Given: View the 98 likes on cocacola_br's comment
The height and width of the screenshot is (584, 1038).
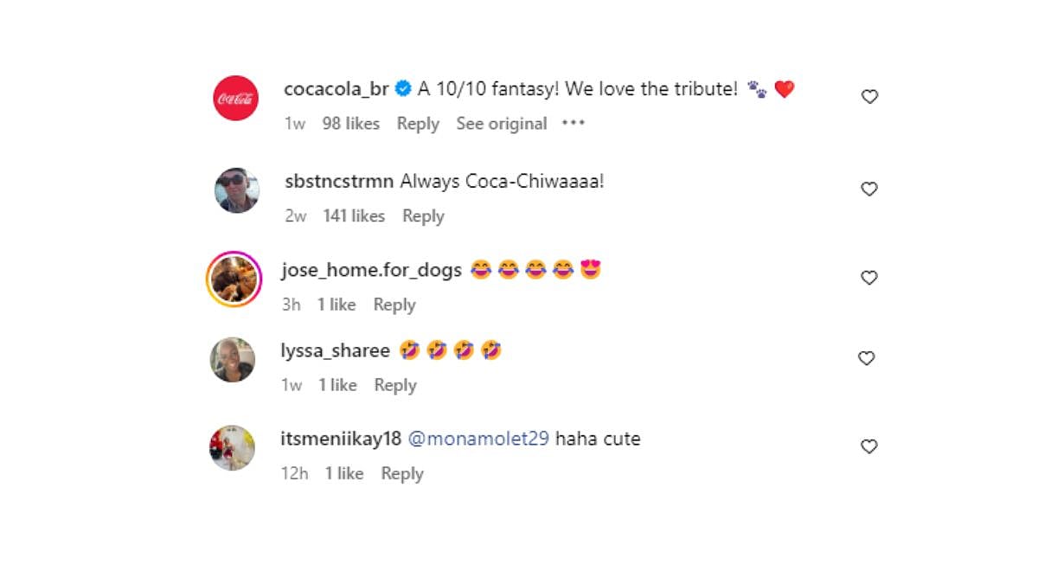Looking at the screenshot, I should coord(350,124).
